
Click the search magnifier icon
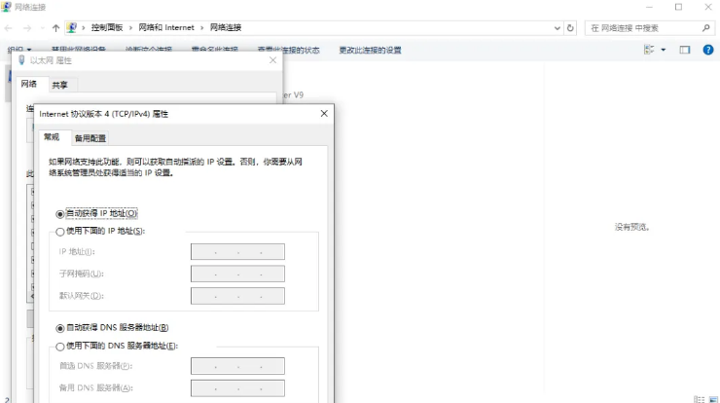706,28
